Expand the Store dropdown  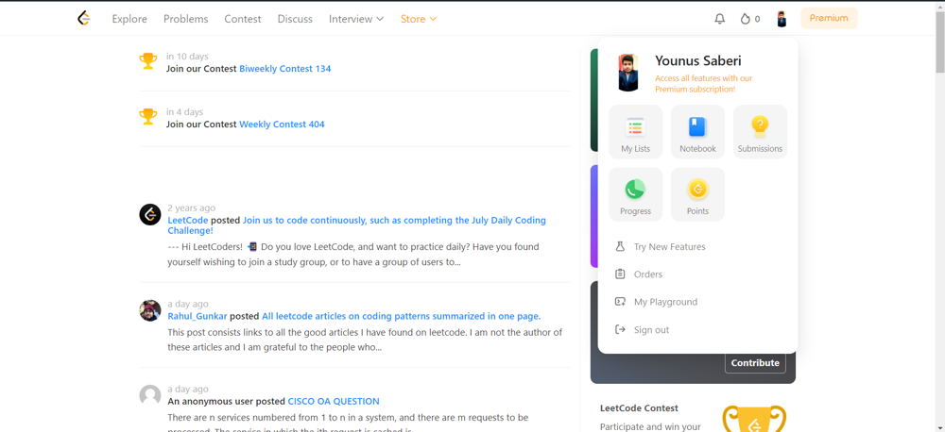(x=419, y=19)
